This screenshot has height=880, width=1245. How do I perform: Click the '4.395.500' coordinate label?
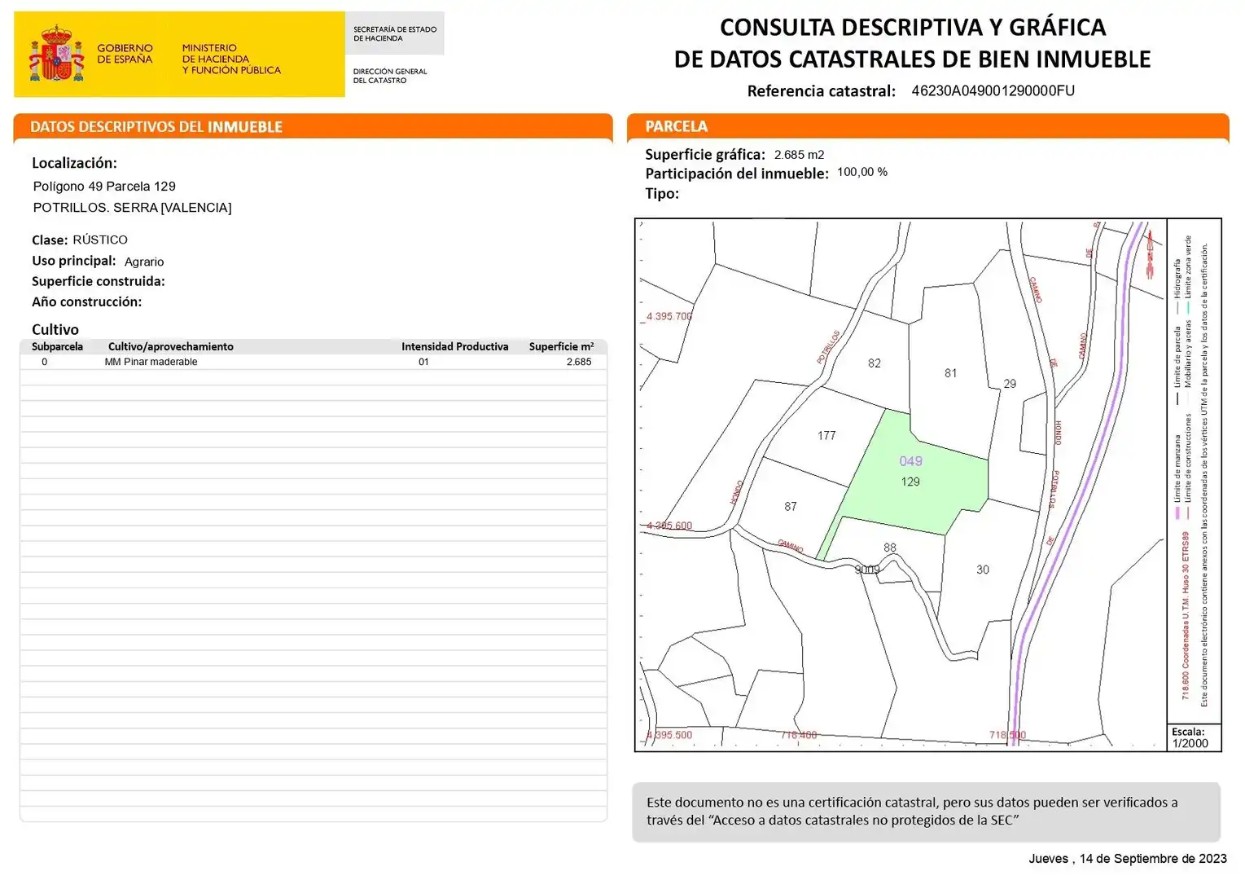[669, 735]
